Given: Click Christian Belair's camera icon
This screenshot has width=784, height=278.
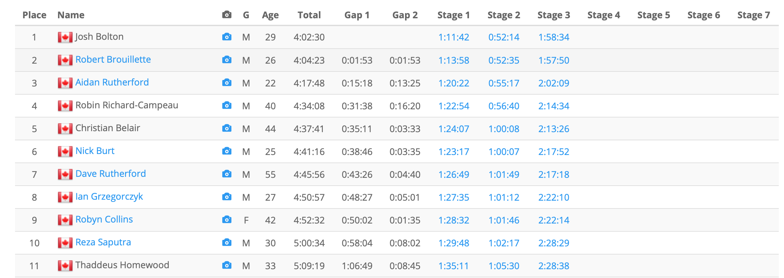Looking at the screenshot, I should coord(227,128).
